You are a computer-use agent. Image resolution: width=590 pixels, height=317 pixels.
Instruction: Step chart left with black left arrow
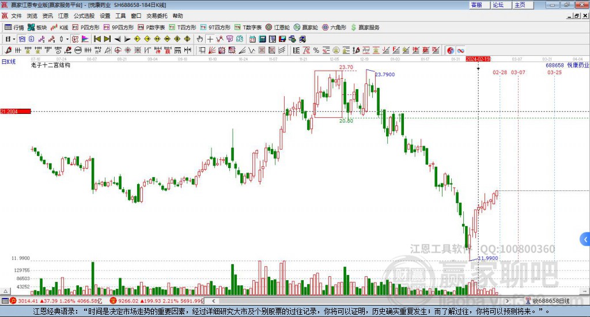click(118, 39)
